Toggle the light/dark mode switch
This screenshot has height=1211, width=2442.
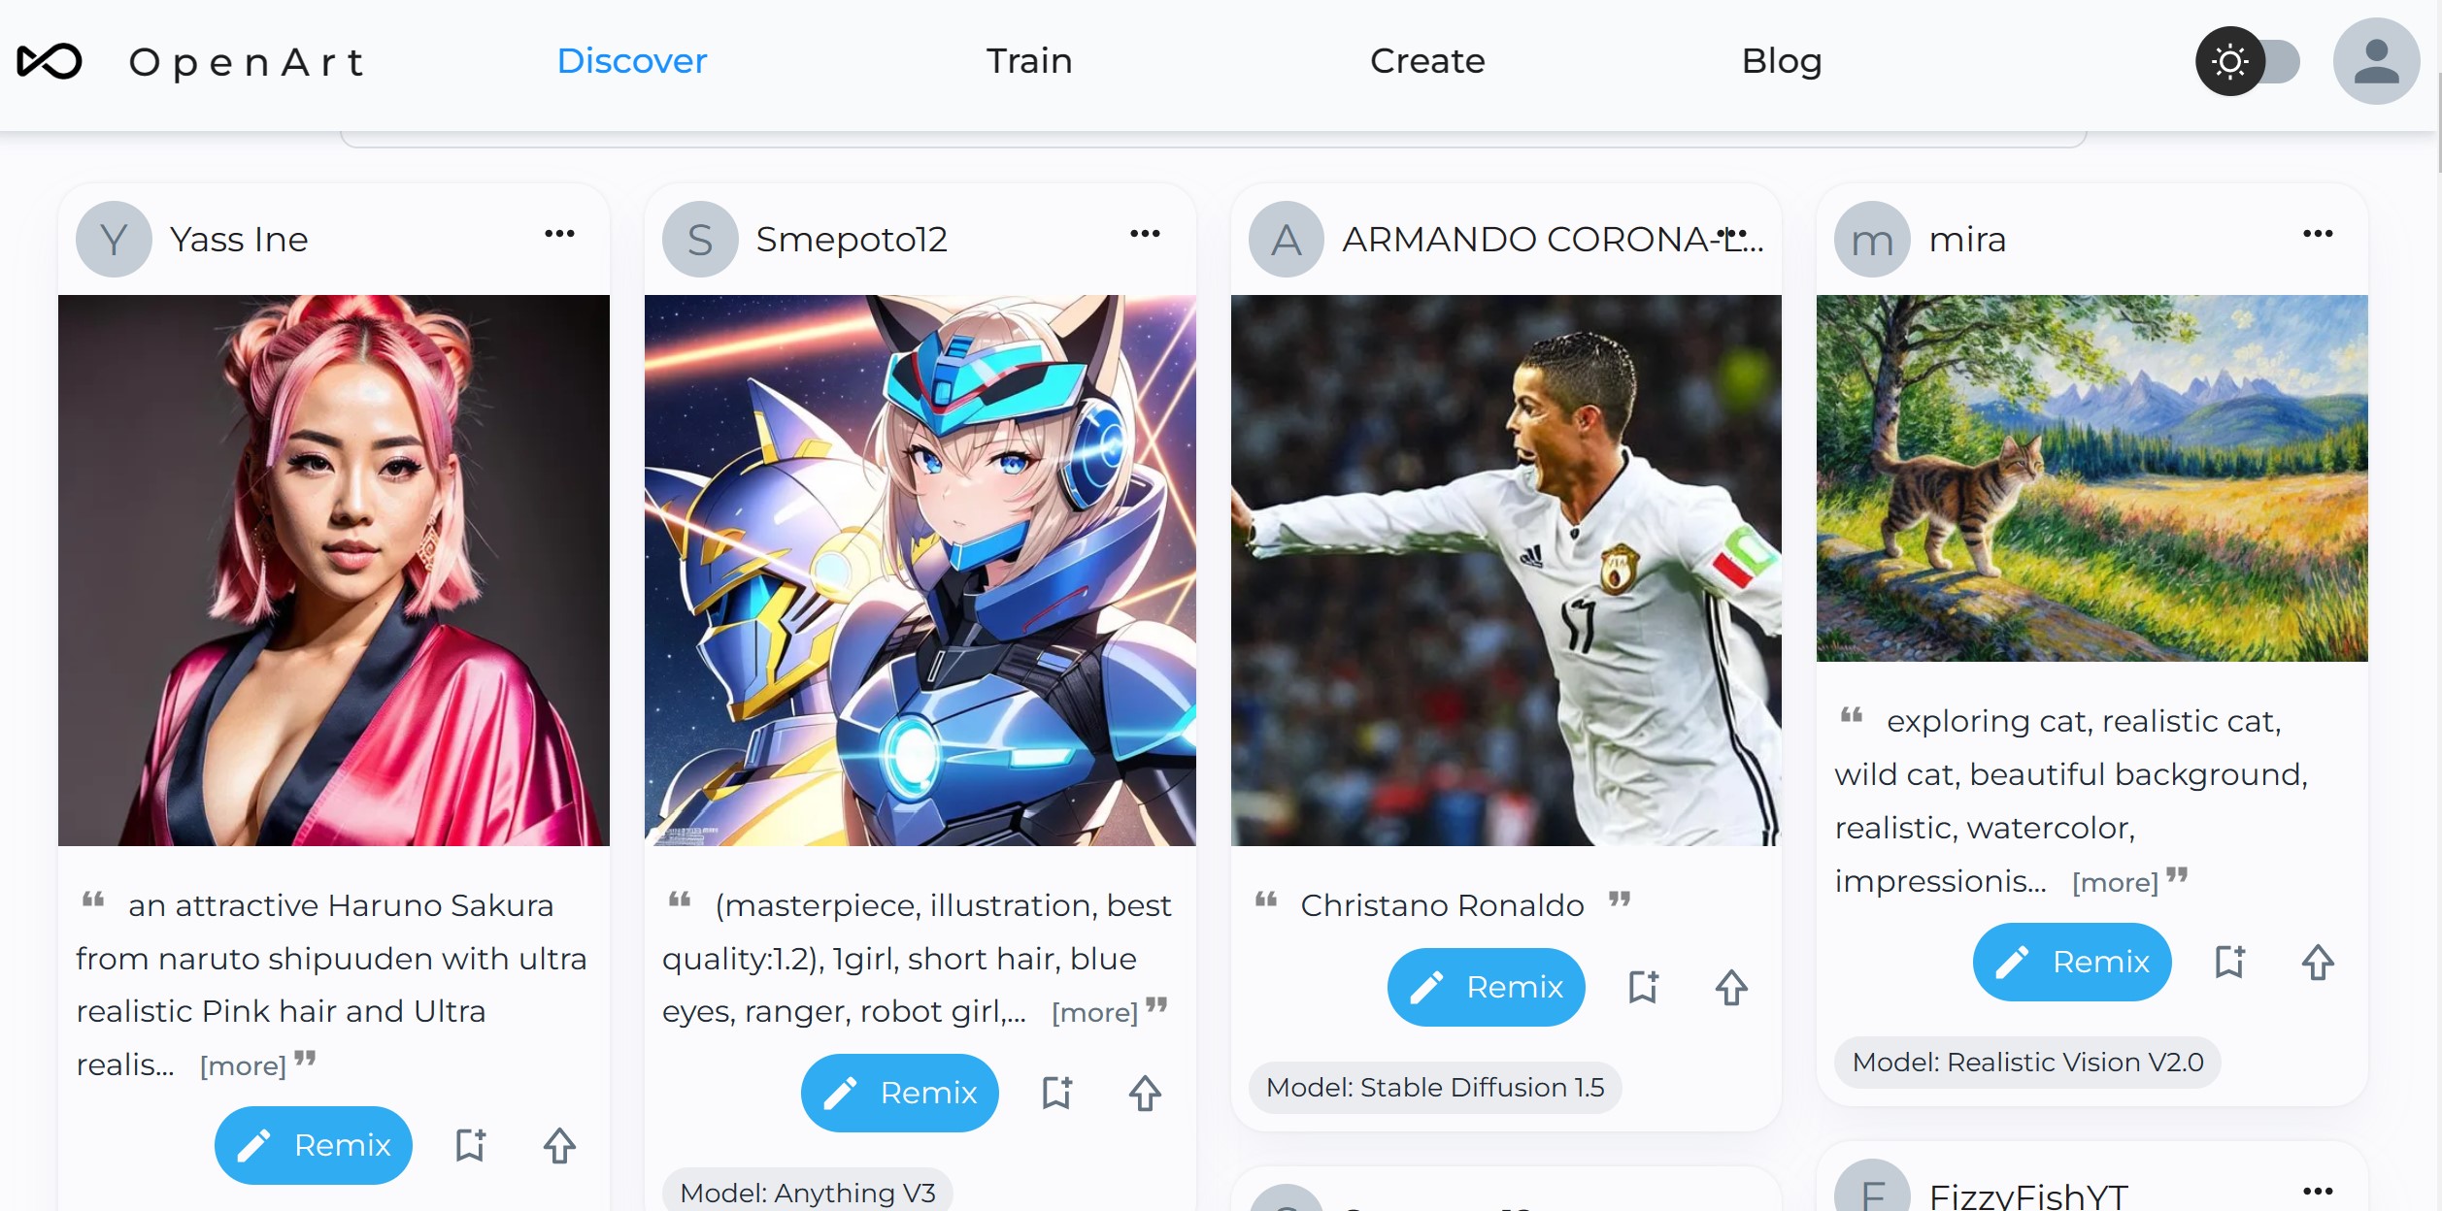tap(2248, 61)
